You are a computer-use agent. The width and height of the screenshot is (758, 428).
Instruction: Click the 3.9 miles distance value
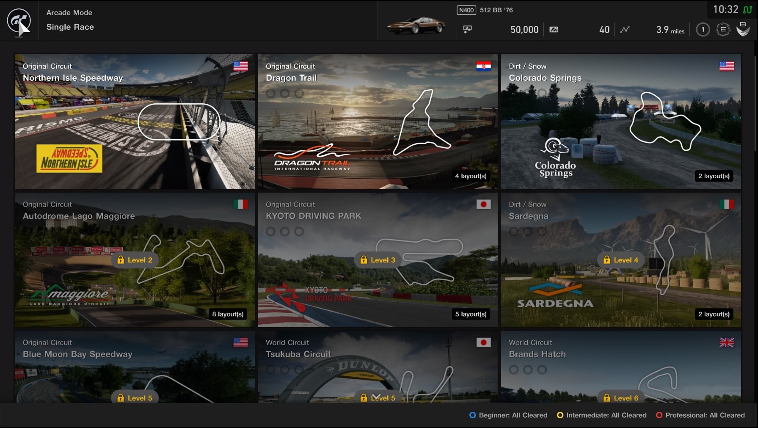[670, 30]
